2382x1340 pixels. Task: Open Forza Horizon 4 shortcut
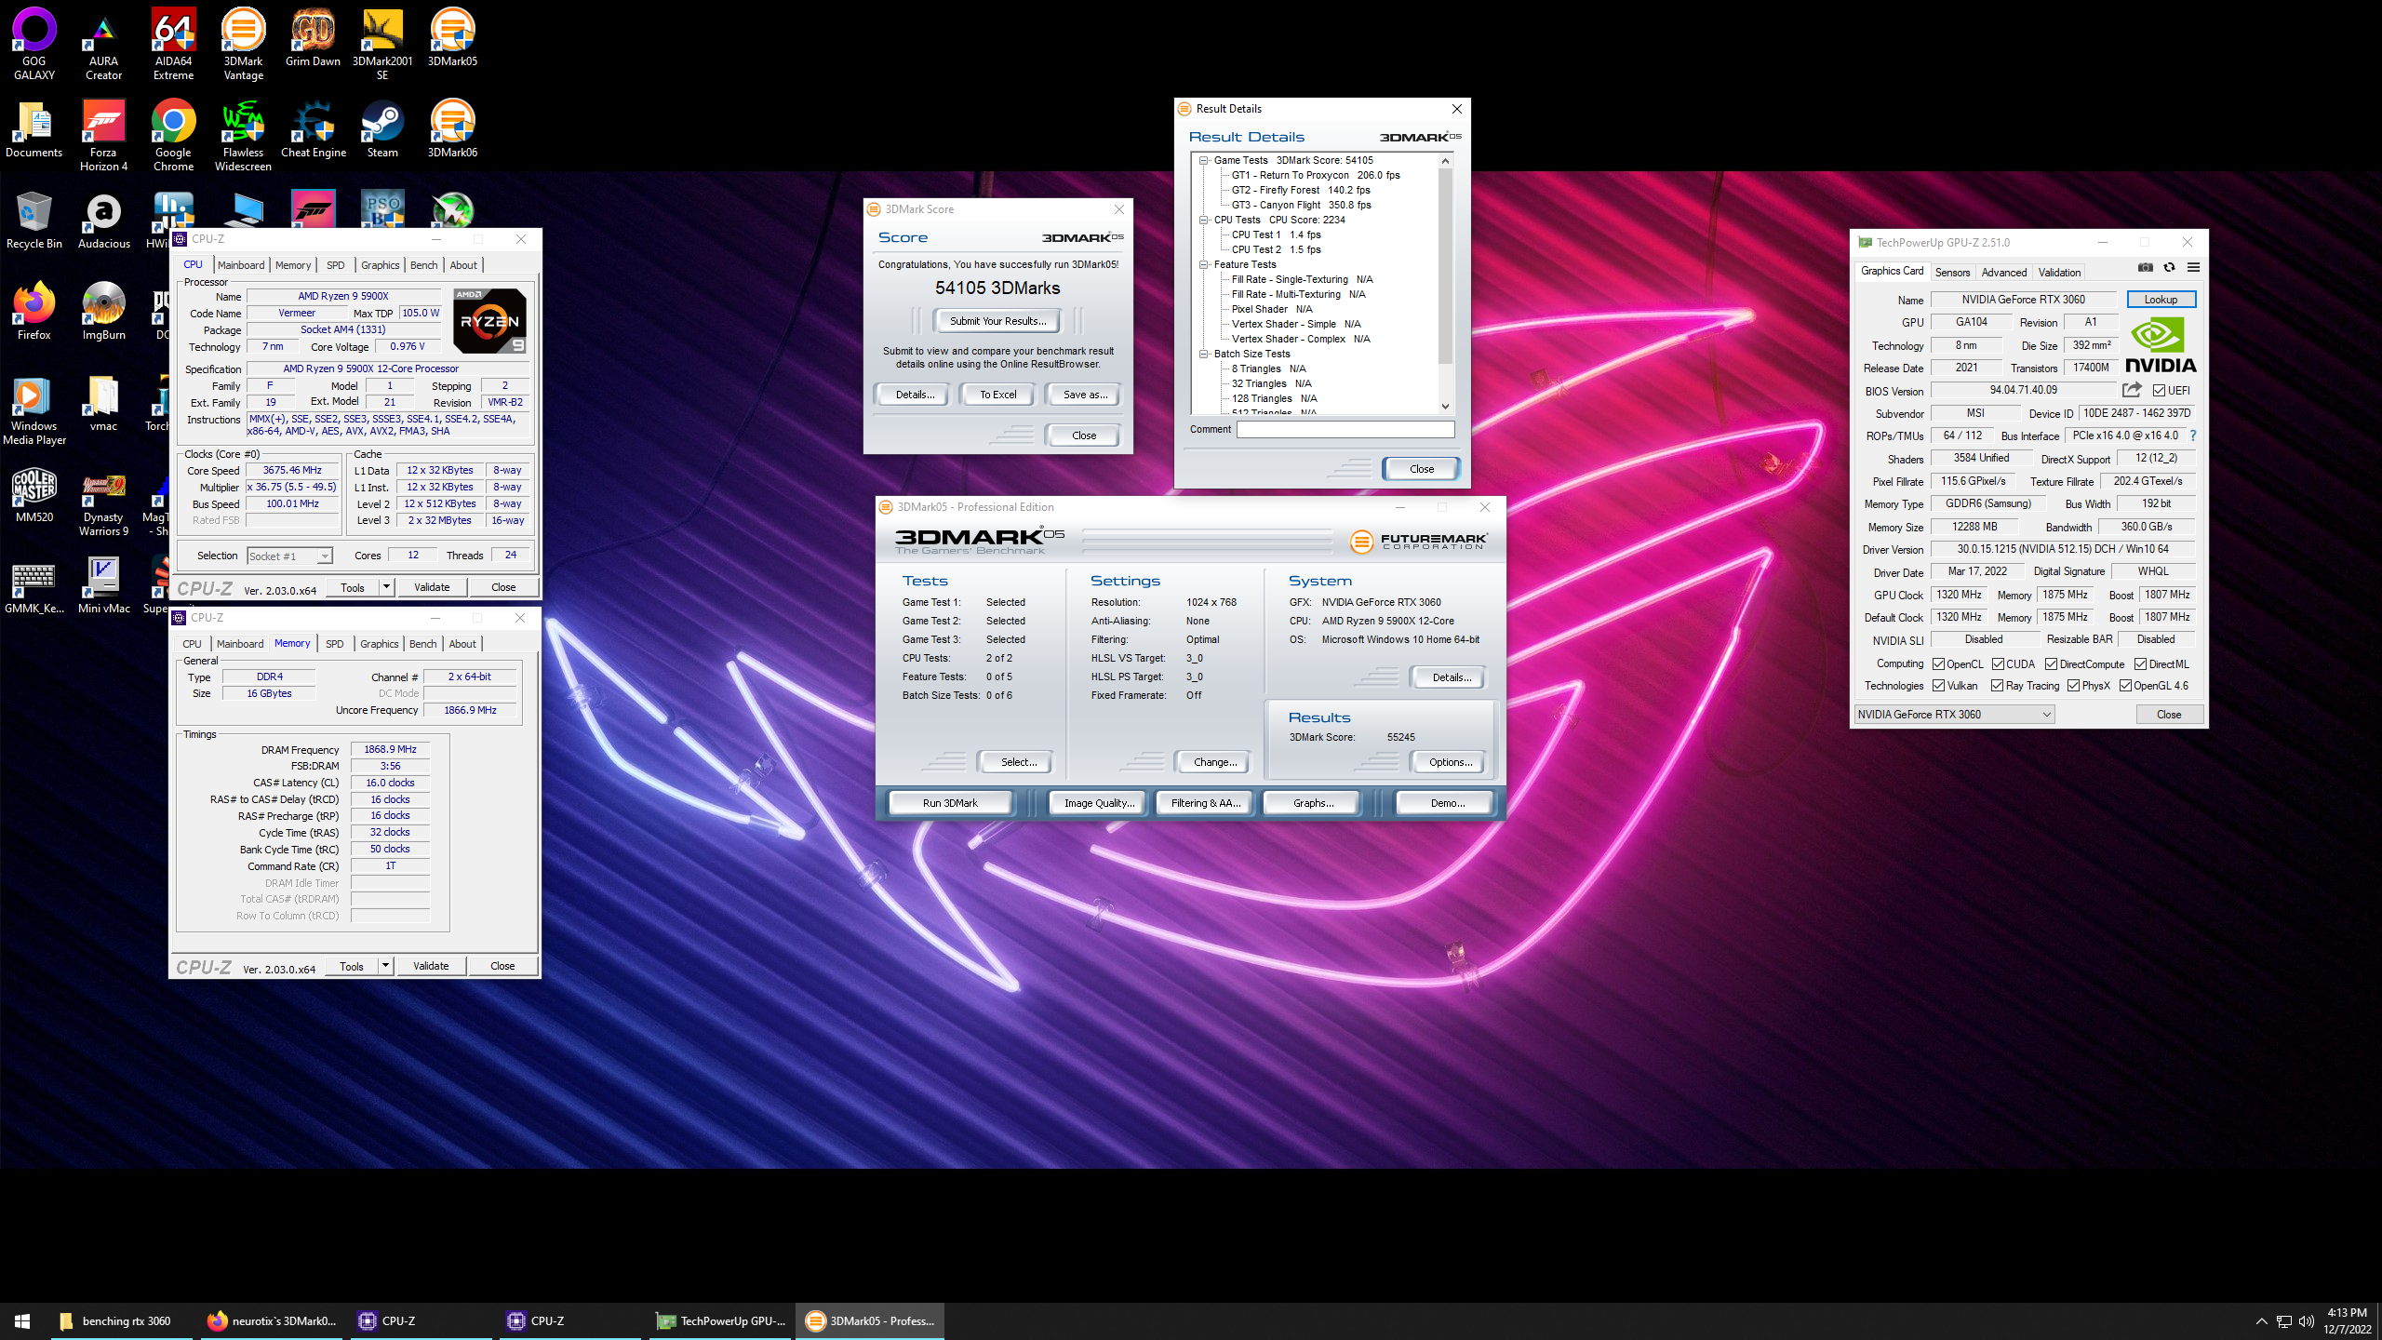103,135
